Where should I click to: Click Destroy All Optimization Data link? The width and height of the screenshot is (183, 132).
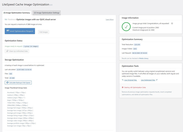tap(135, 87)
